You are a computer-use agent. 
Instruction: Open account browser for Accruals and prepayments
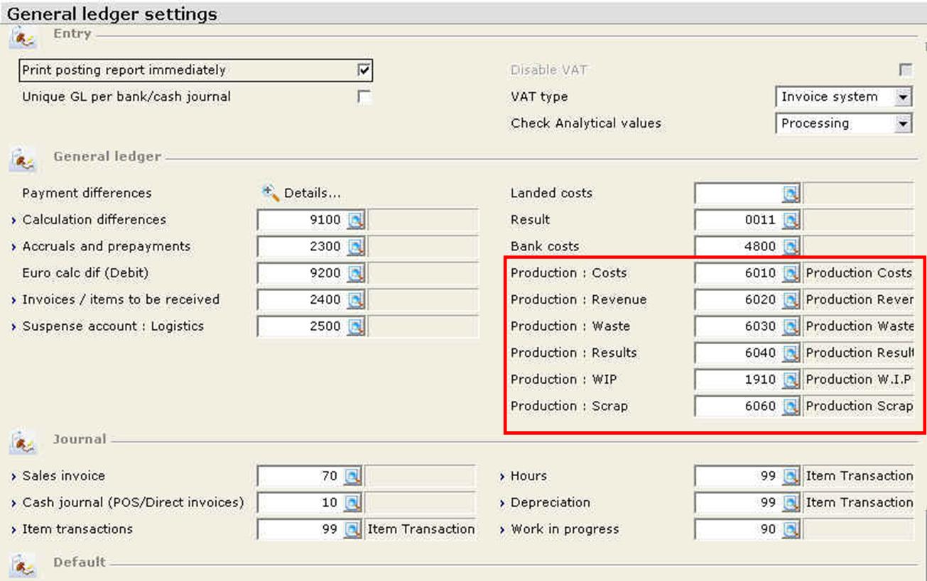coord(355,247)
